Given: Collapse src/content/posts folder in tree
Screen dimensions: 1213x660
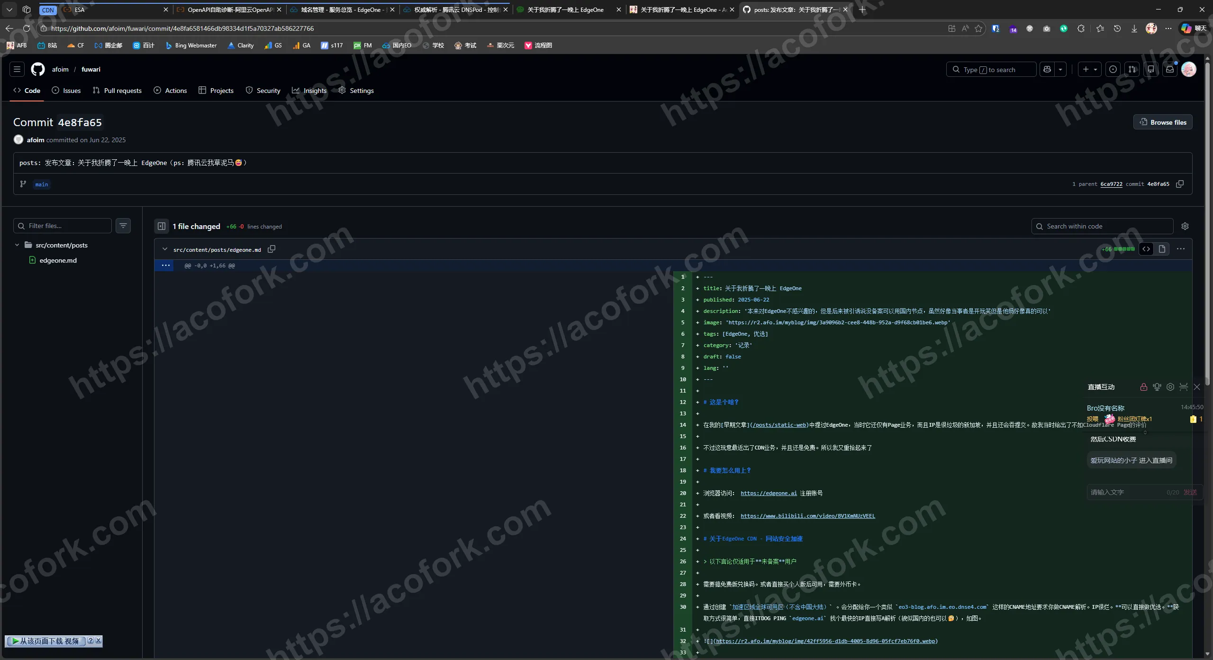Looking at the screenshot, I should pyautogui.click(x=17, y=245).
